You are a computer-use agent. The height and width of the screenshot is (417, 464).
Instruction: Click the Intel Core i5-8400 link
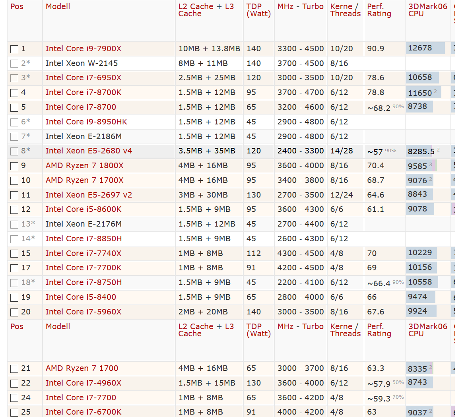[81, 297]
